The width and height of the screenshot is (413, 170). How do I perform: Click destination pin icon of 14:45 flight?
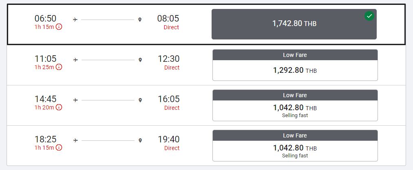[x=140, y=100]
